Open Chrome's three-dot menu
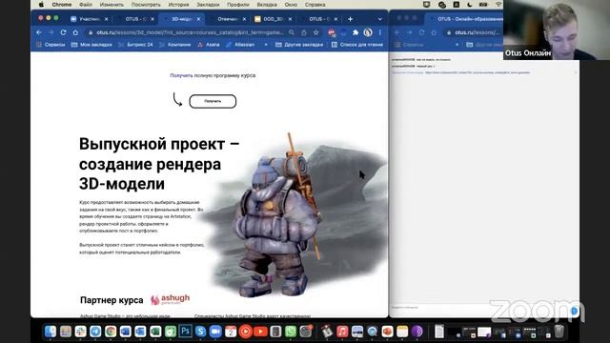The image size is (610, 343). [380, 32]
